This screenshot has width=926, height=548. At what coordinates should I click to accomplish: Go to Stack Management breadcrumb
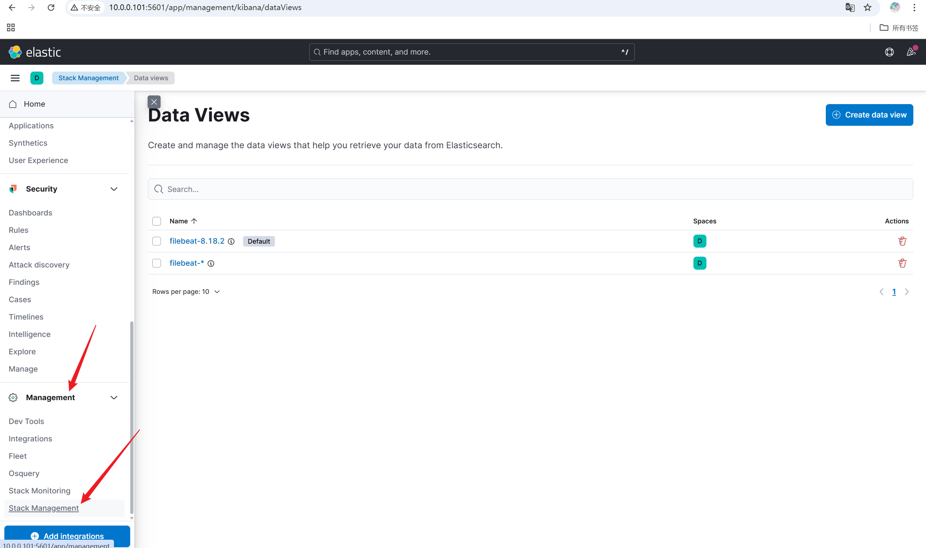point(88,78)
